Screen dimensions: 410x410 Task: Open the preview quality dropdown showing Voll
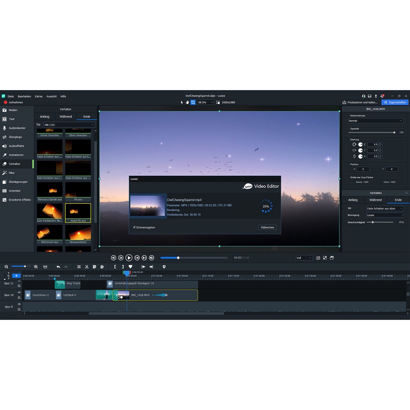pos(304,258)
